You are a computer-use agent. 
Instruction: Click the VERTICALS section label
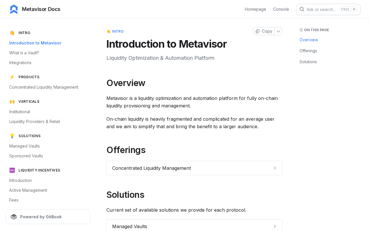pyautogui.click(x=29, y=102)
